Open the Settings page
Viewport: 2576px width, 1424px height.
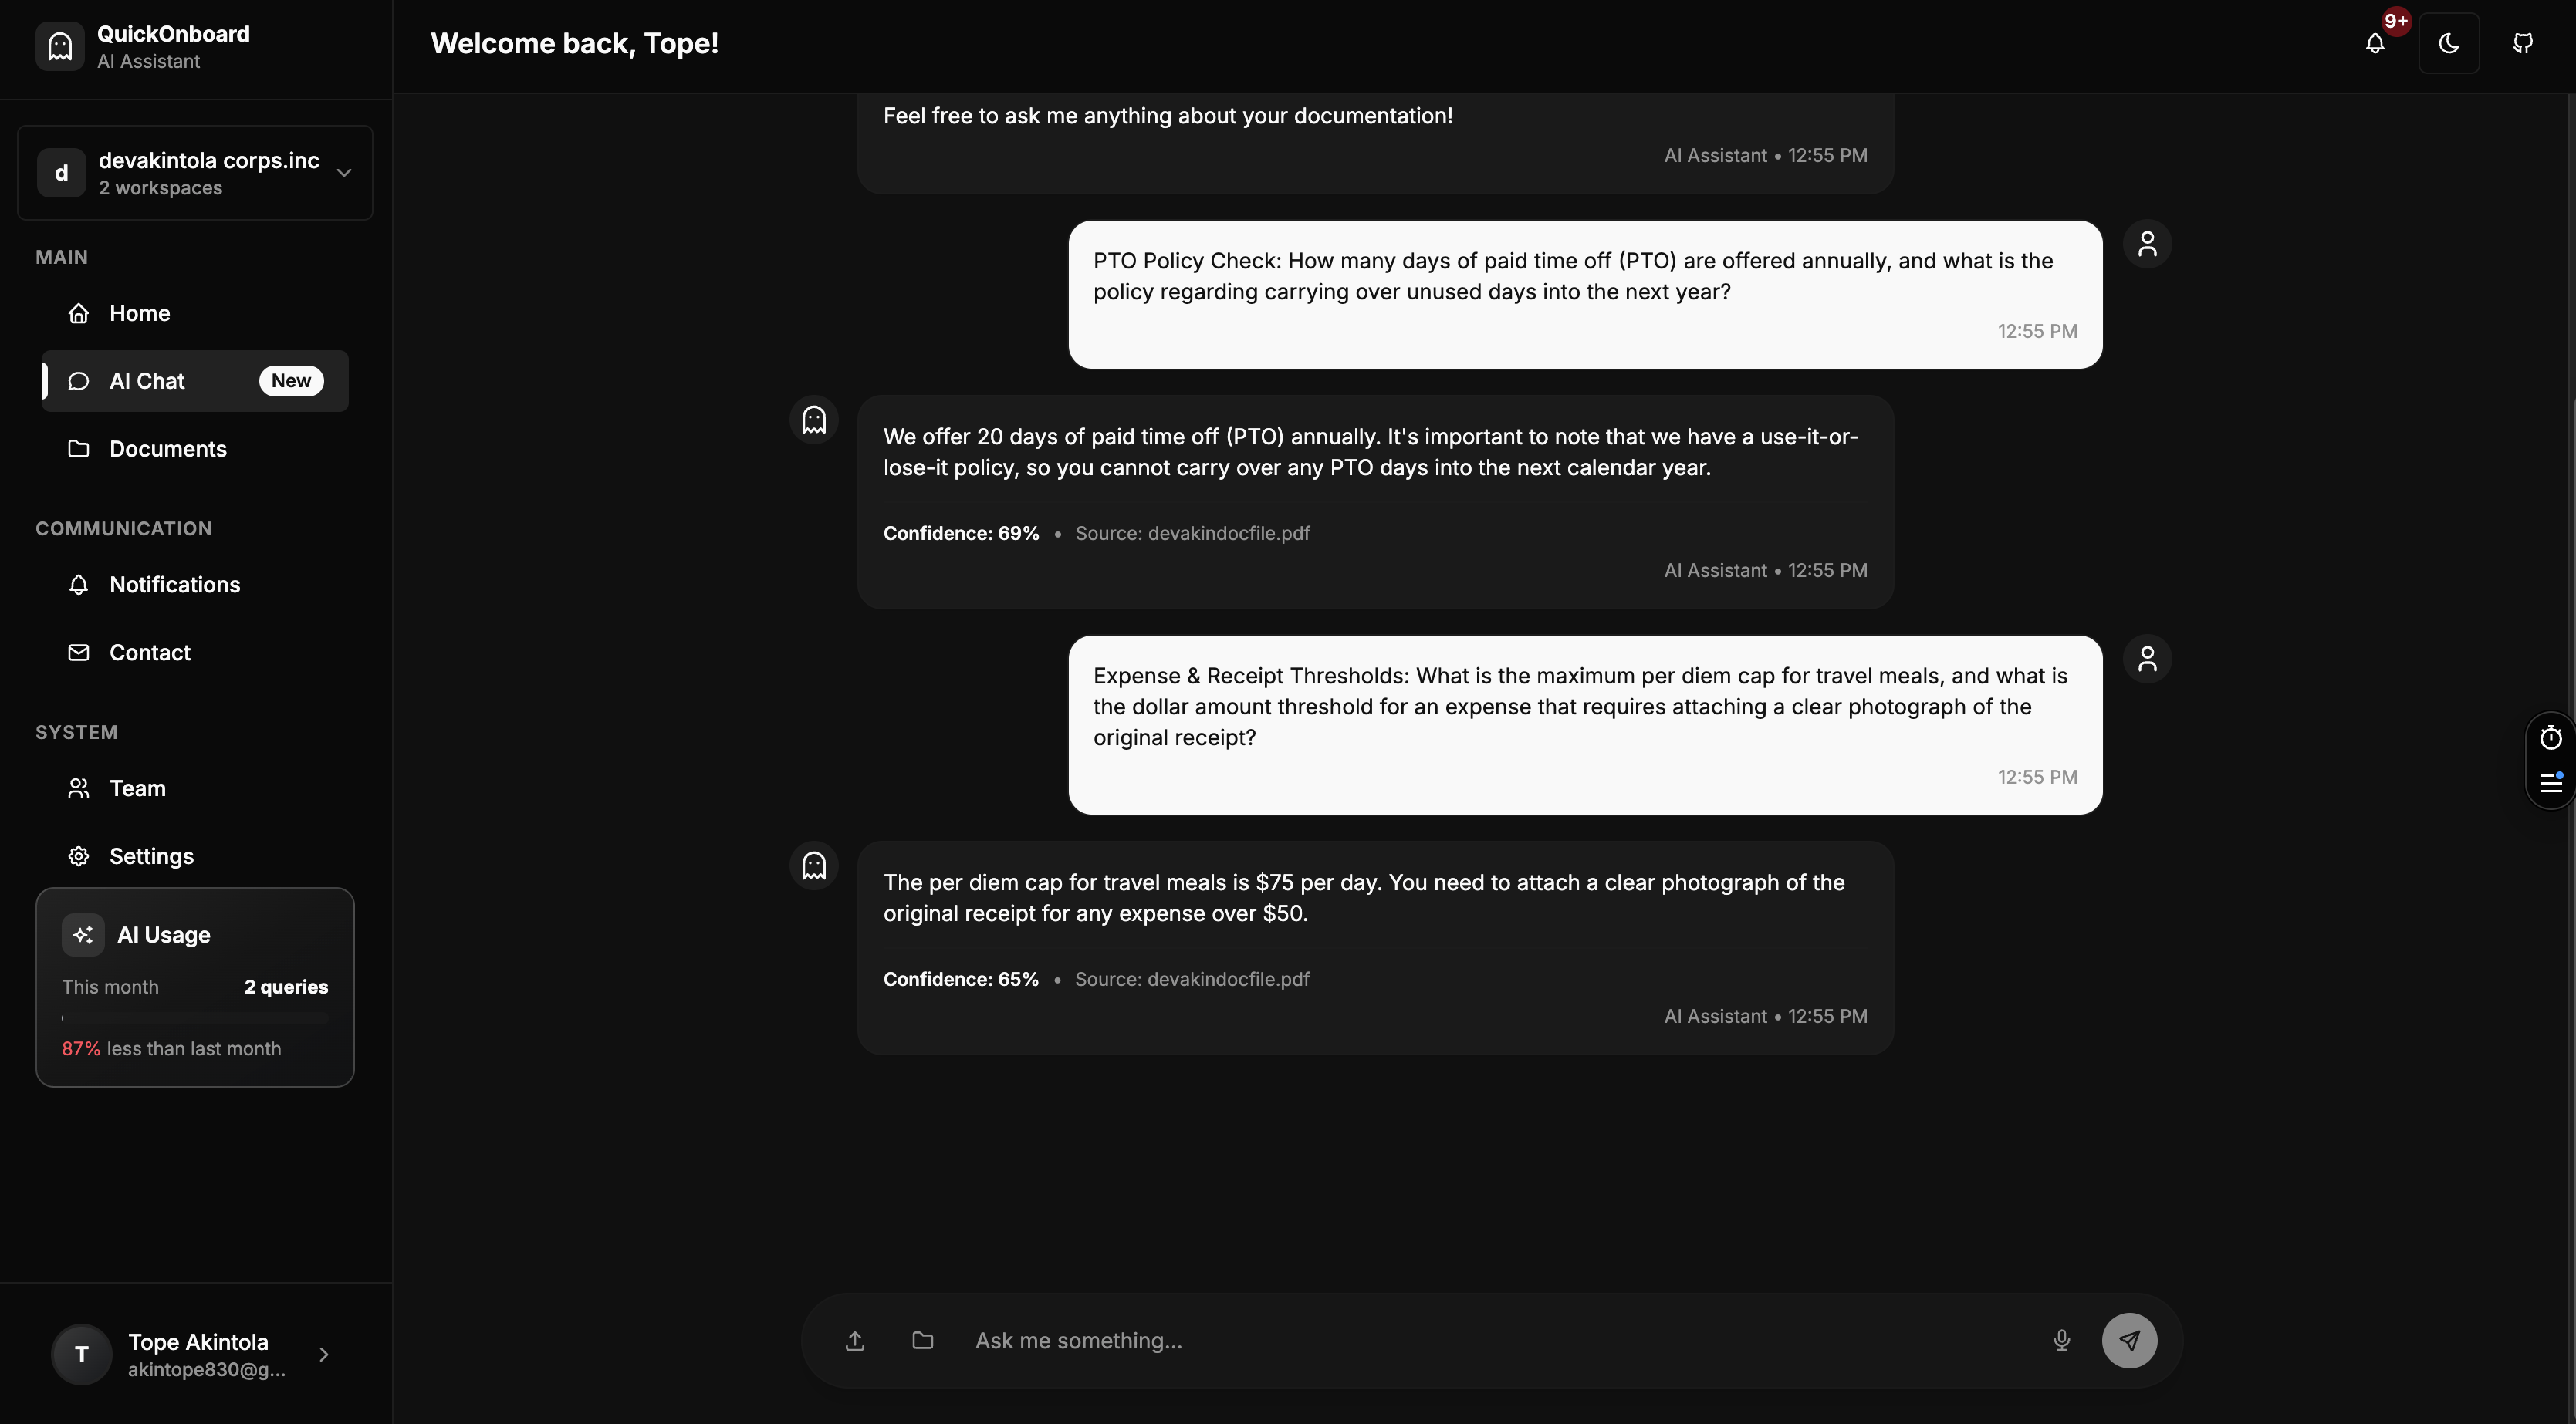(151, 856)
